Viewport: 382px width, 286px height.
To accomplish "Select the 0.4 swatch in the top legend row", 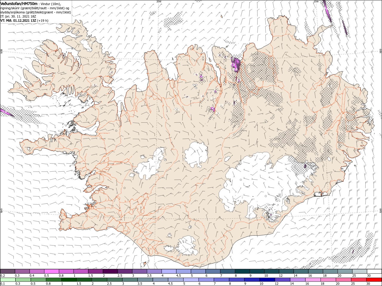I will coord(37,271).
